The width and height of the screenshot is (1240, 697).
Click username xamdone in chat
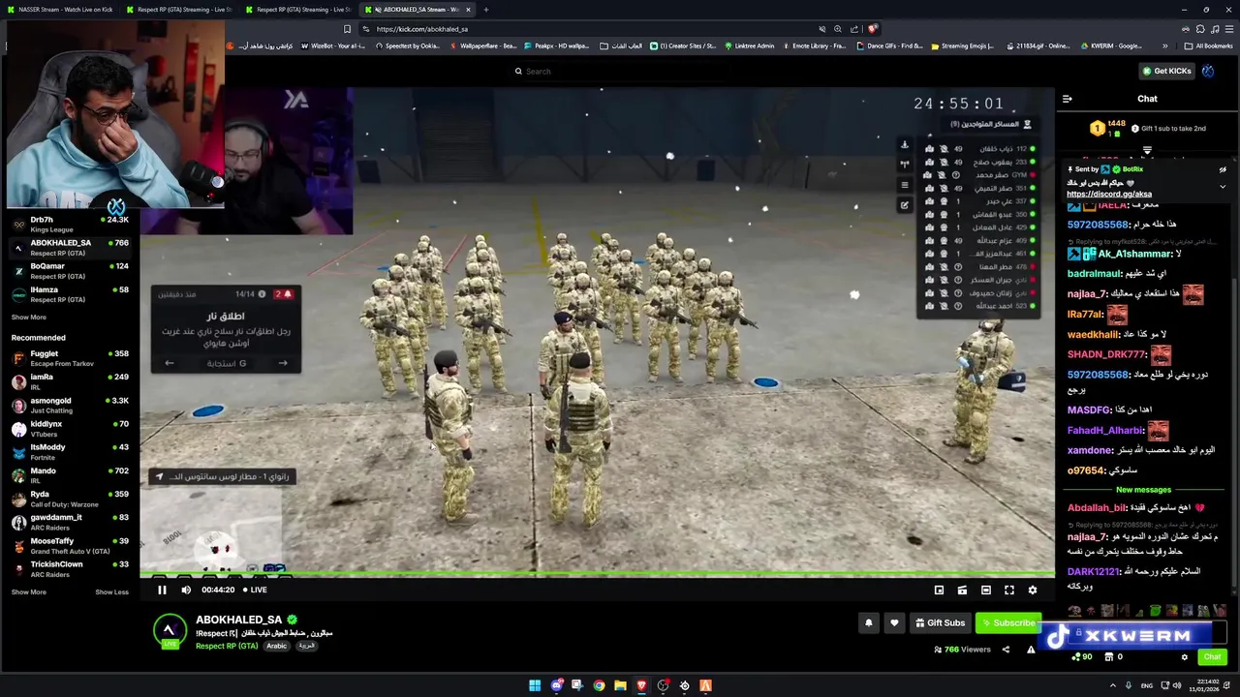1090,450
